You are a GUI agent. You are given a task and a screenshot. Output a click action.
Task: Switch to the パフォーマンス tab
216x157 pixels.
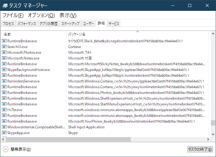pyautogui.click(x=27, y=24)
